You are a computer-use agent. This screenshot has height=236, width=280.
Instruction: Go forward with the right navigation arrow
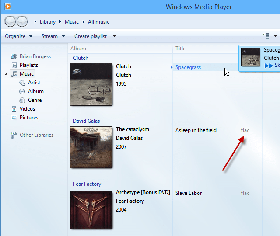[22, 21]
